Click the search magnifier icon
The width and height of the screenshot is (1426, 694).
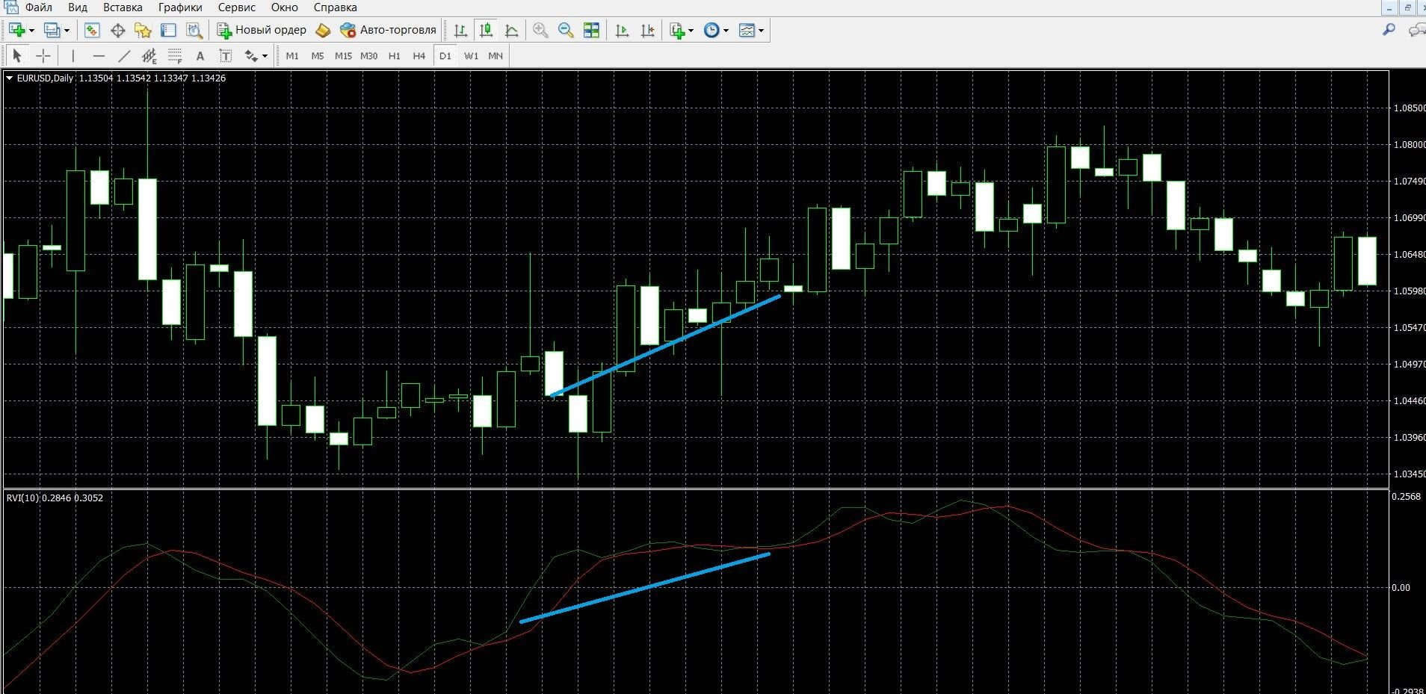[x=1389, y=30]
